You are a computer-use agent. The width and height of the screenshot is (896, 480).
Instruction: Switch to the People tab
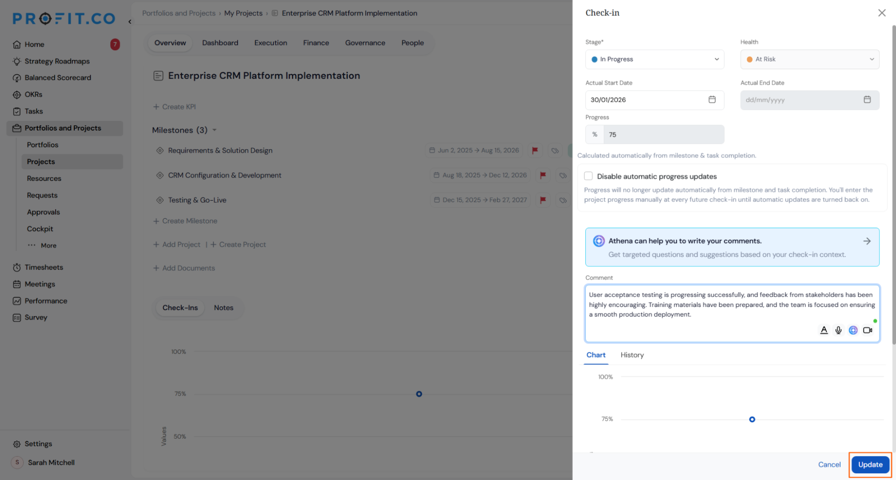[x=412, y=43]
